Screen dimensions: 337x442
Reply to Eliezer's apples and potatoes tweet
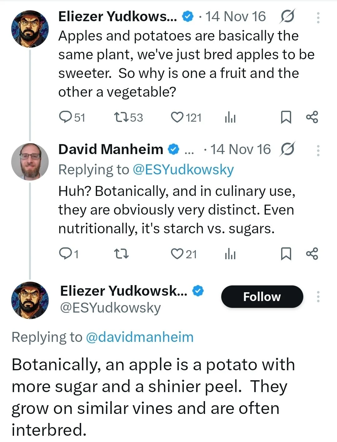click(x=66, y=117)
